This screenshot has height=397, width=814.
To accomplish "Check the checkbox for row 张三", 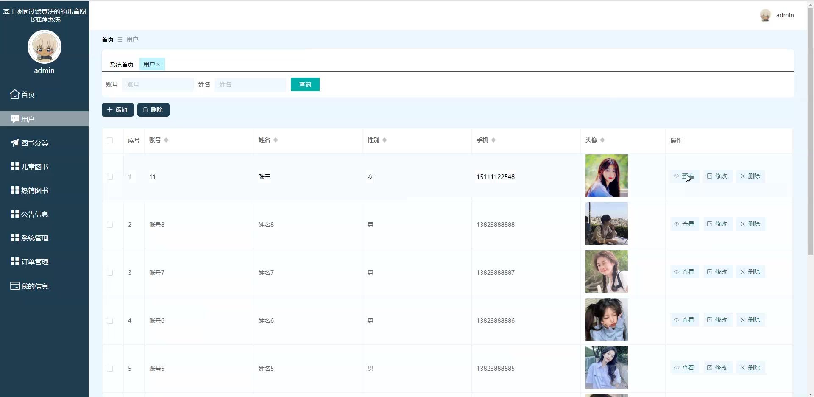I will (x=110, y=177).
